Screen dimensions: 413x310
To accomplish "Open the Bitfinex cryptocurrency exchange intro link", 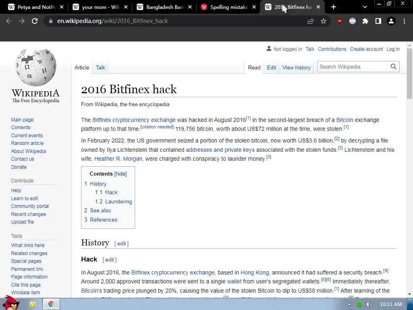I will [134, 120].
